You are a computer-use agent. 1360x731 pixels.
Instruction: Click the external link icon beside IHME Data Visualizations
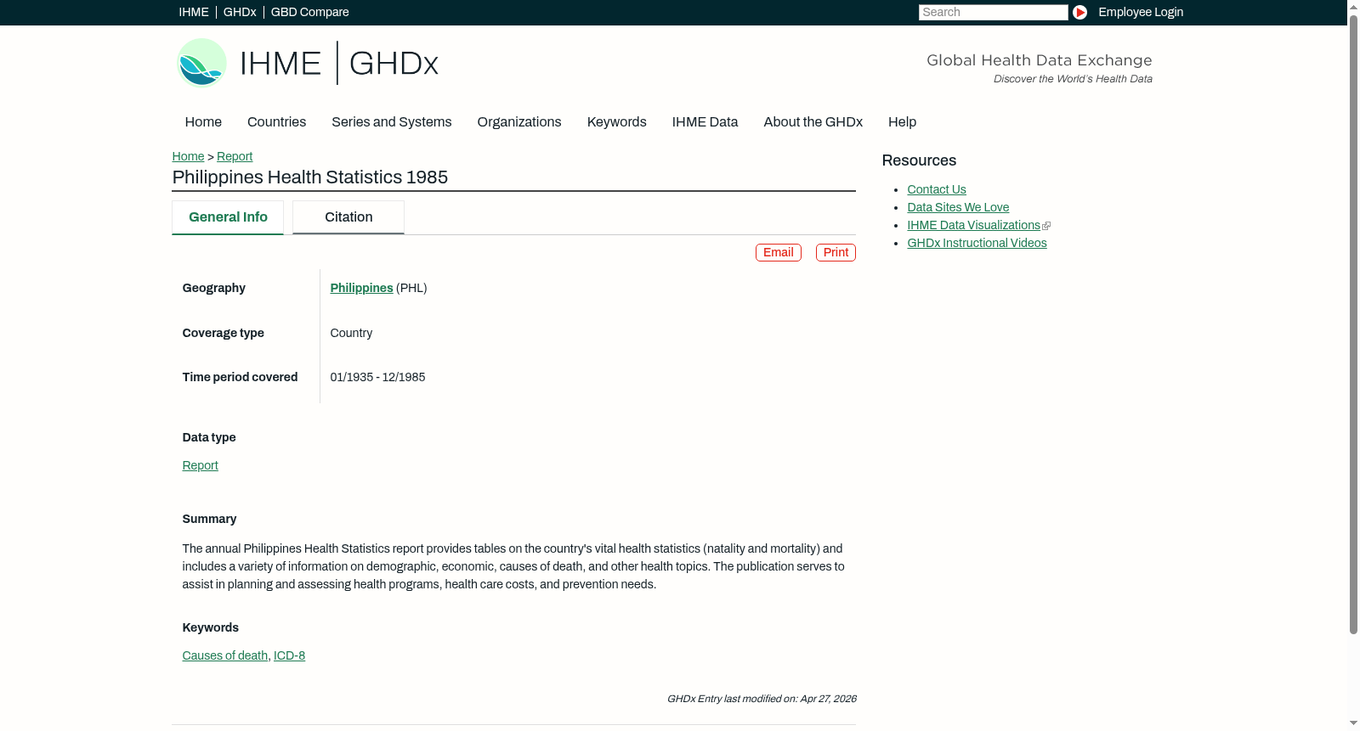tap(1046, 226)
